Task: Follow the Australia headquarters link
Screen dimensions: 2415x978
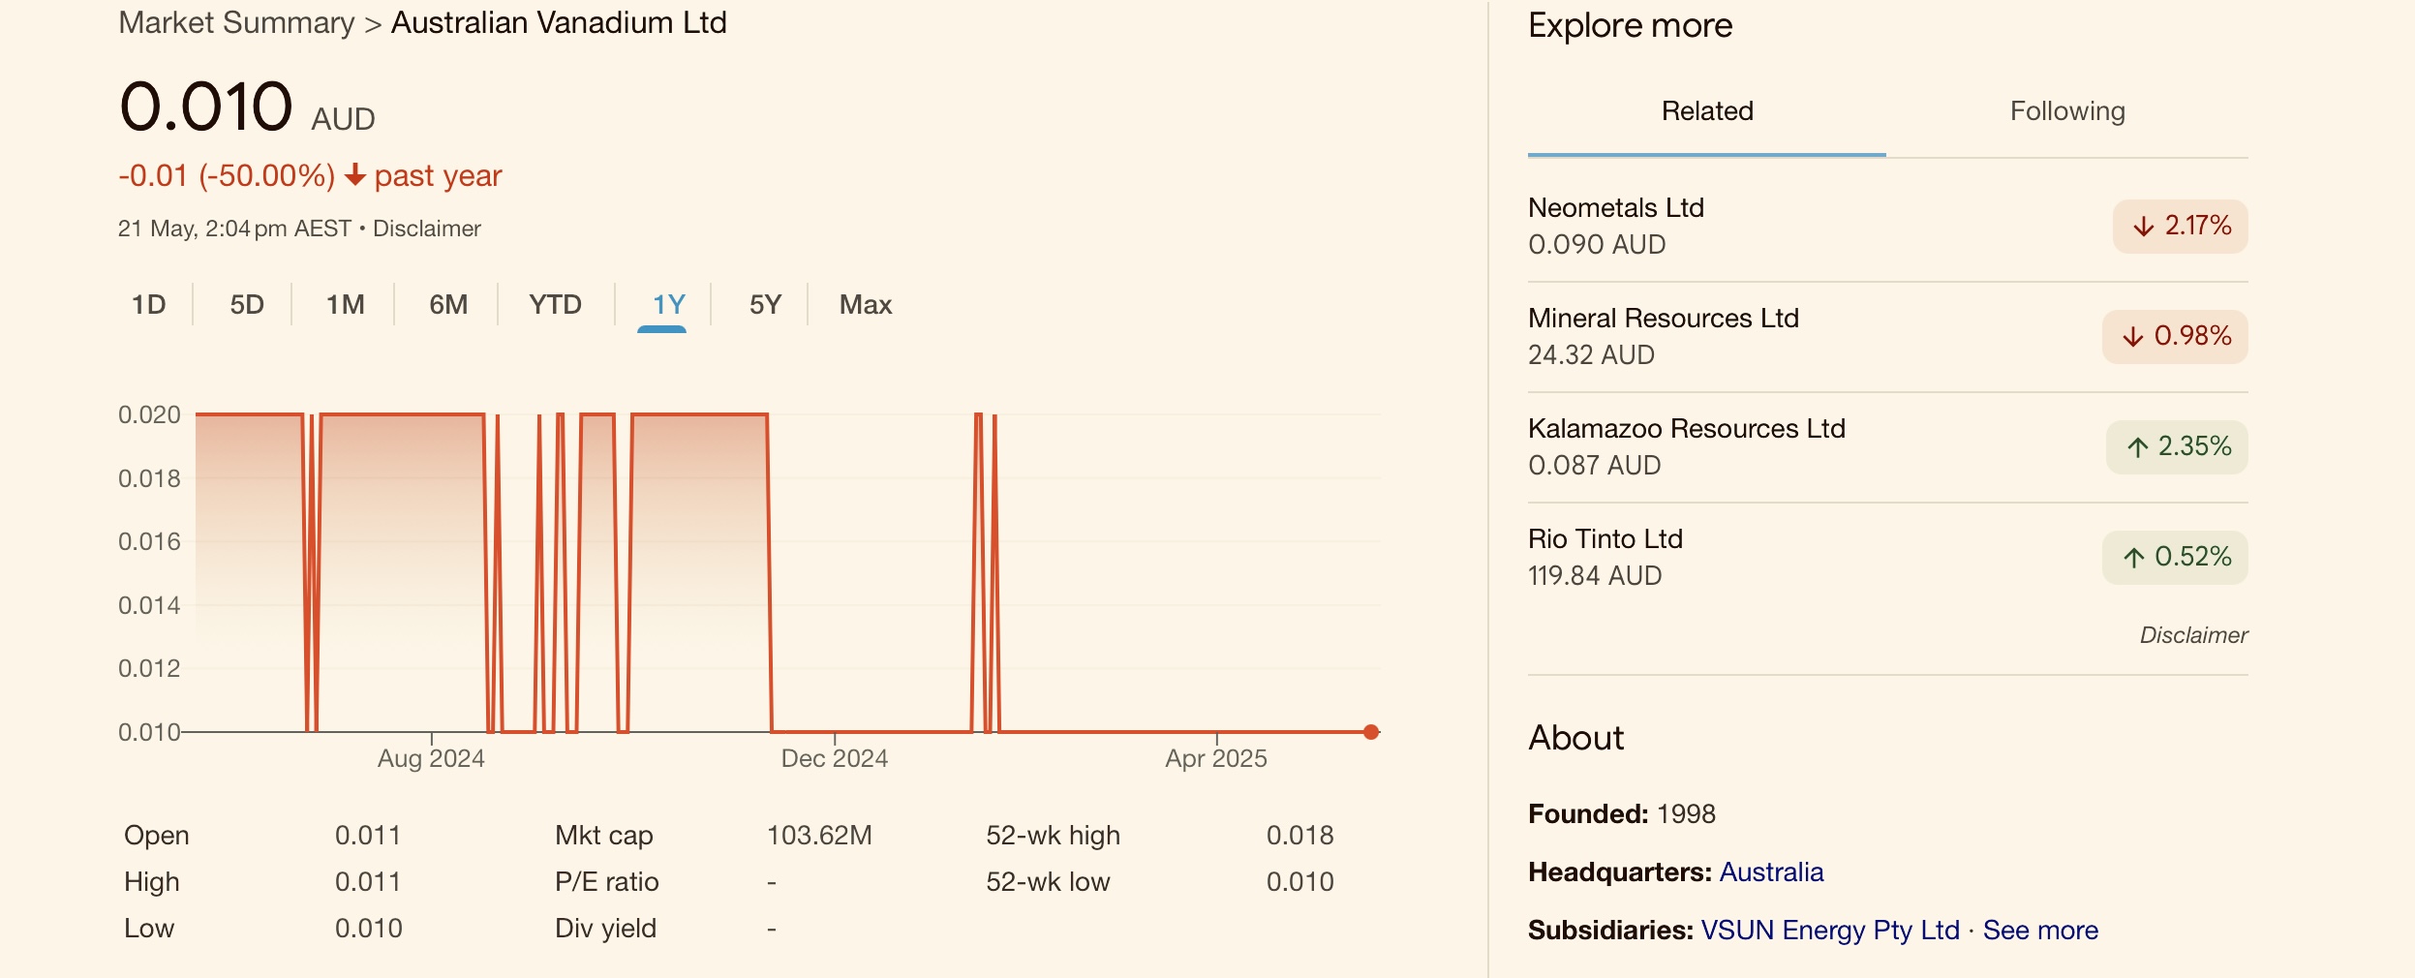Action: (1771, 872)
